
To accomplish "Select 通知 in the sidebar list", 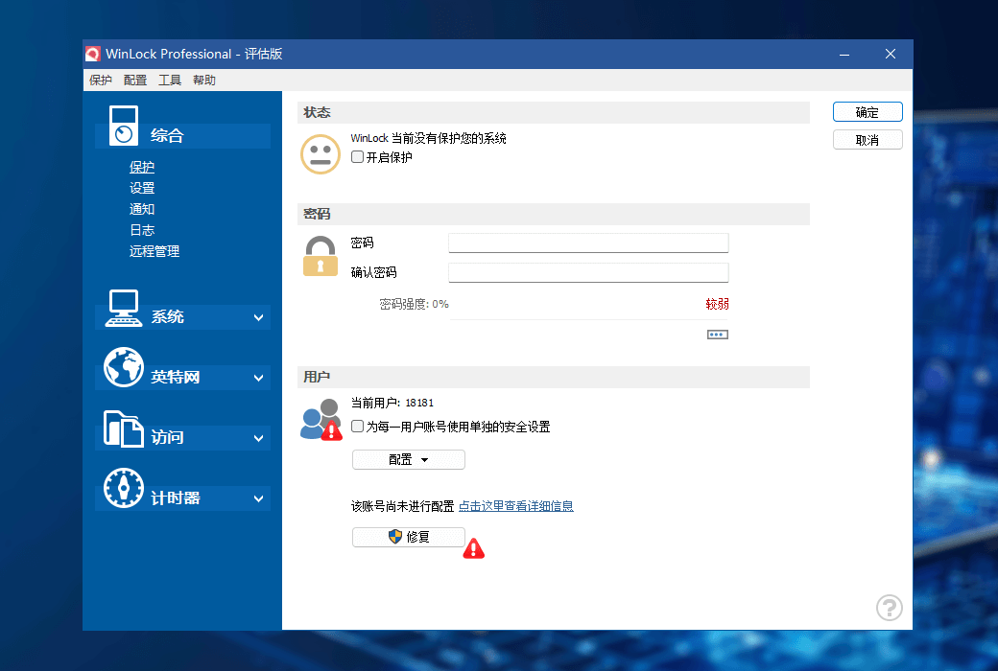I will coord(142,209).
